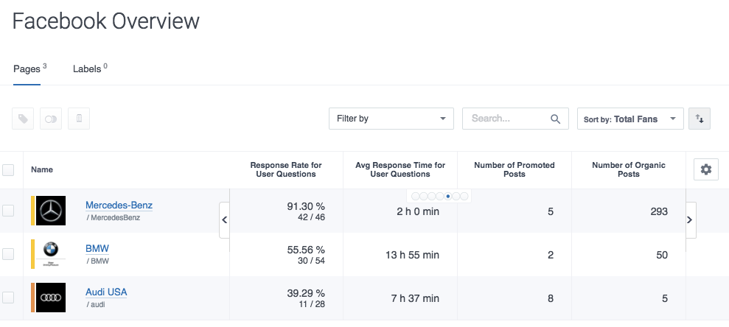Image resolution: width=729 pixels, height=327 pixels.
Task: Check the BMW row checkbox
Action: click(x=8, y=253)
